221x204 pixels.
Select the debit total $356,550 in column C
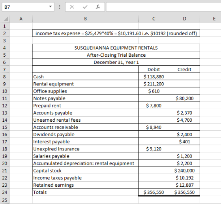(154, 192)
